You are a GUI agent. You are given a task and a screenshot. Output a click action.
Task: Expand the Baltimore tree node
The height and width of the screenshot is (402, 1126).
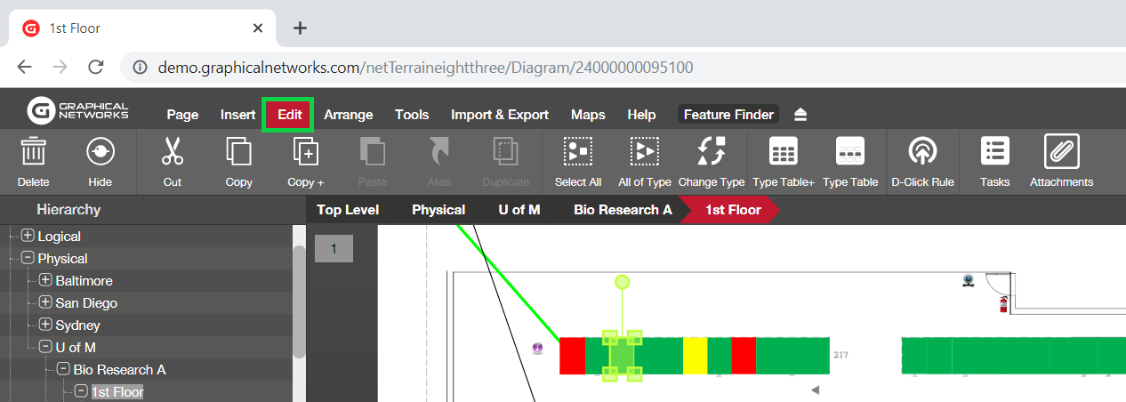tap(45, 280)
